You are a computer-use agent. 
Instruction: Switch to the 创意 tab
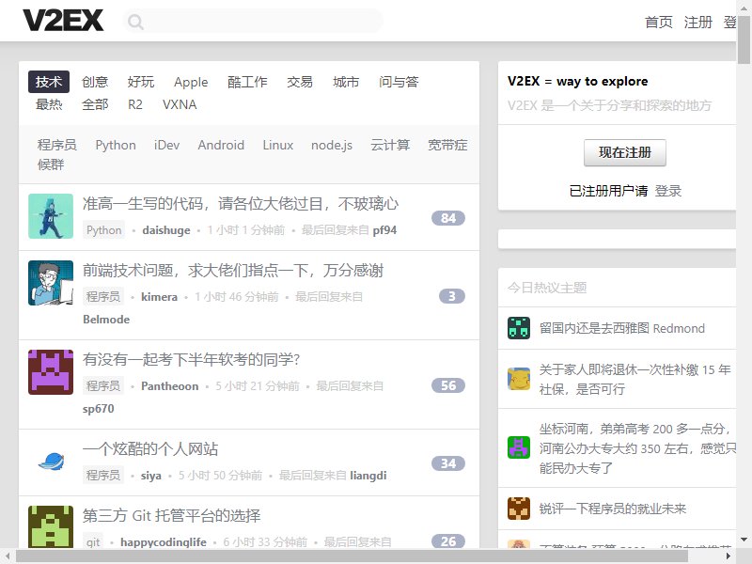point(95,82)
